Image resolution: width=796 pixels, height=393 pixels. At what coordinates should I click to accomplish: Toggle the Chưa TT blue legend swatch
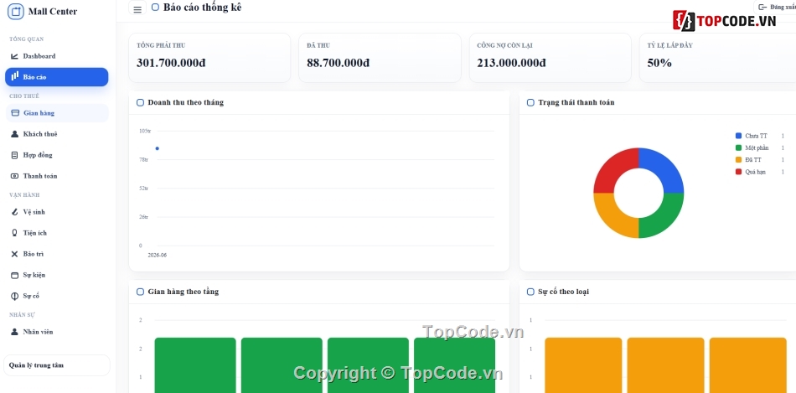[x=739, y=136]
